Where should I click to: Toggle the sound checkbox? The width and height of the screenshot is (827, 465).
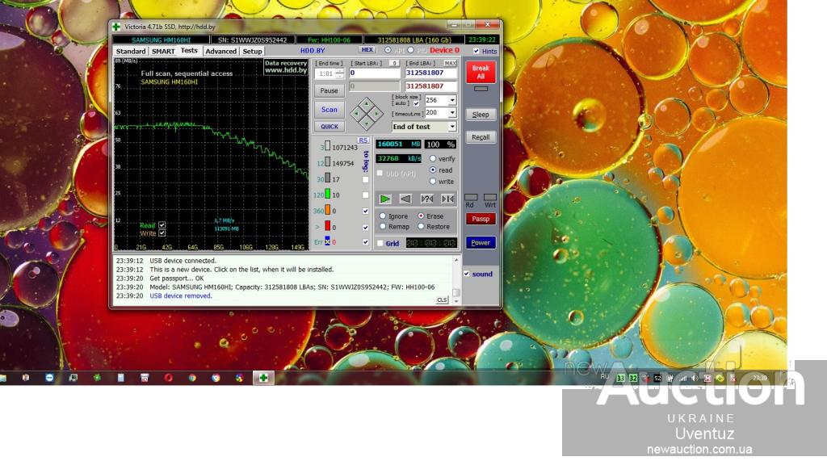[x=466, y=274]
